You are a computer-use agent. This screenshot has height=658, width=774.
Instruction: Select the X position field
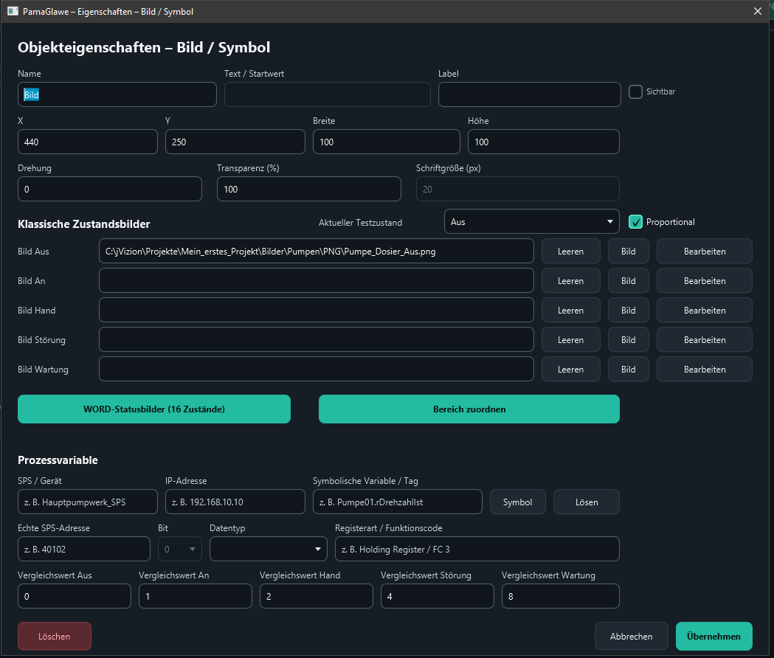tap(87, 142)
